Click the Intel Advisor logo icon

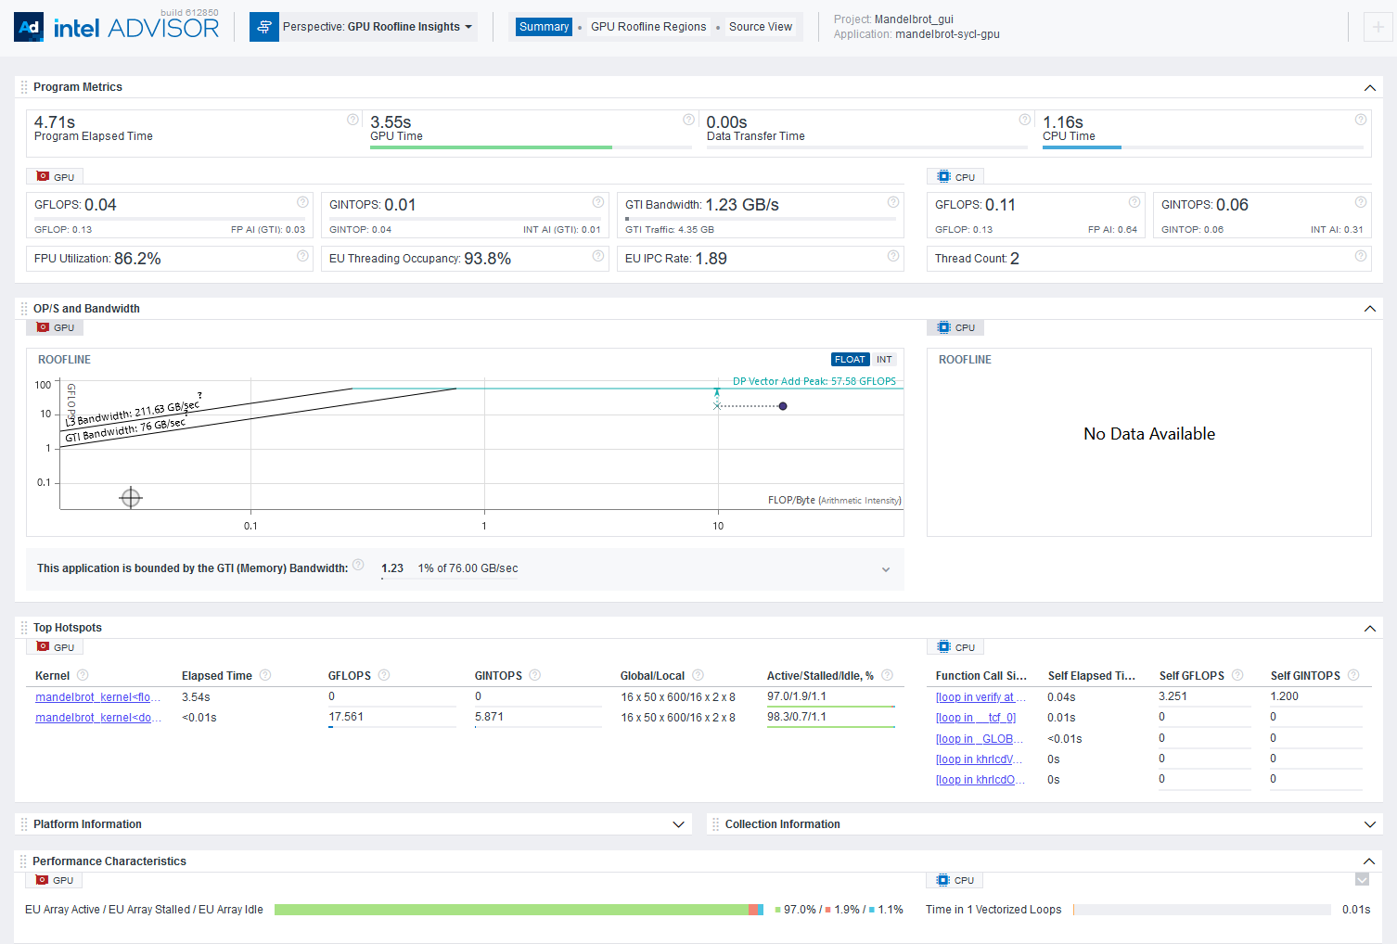pyautogui.click(x=30, y=27)
